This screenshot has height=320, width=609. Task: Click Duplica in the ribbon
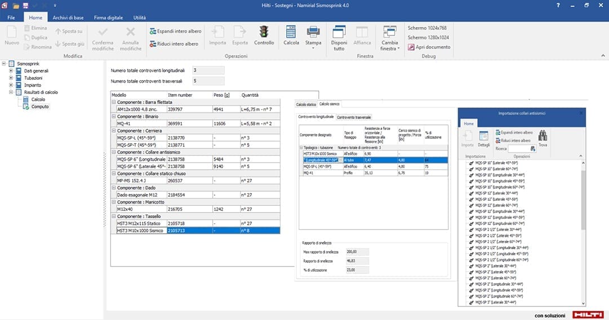[x=35, y=38]
